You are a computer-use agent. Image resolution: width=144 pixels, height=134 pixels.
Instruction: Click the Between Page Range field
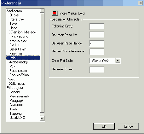coord(97,44)
